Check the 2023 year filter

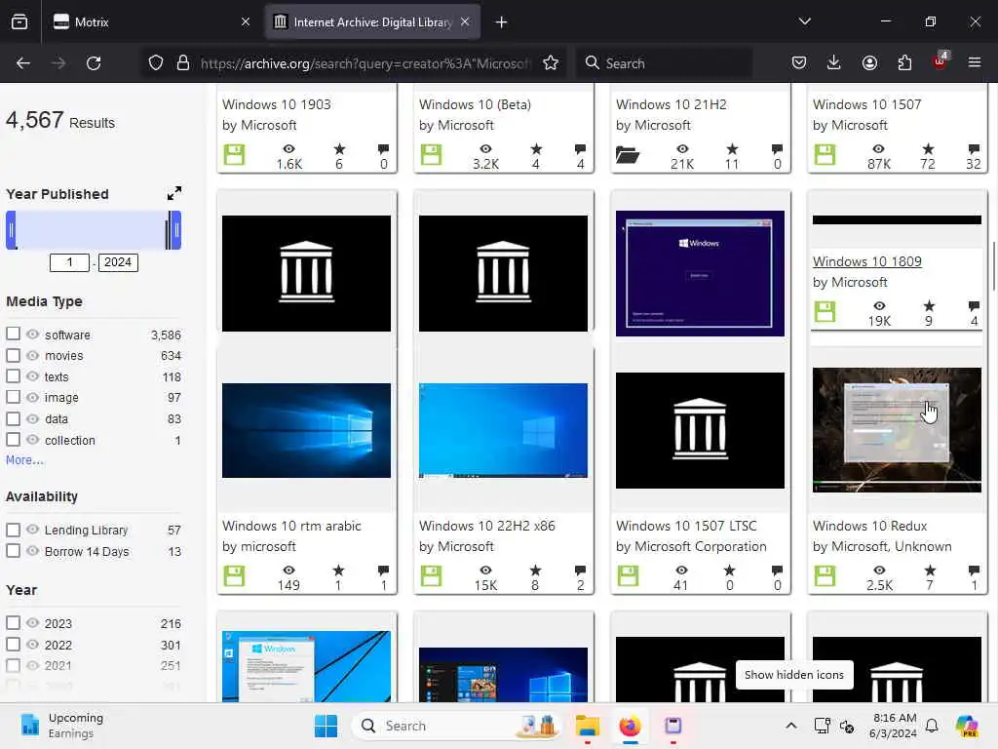tap(13, 622)
